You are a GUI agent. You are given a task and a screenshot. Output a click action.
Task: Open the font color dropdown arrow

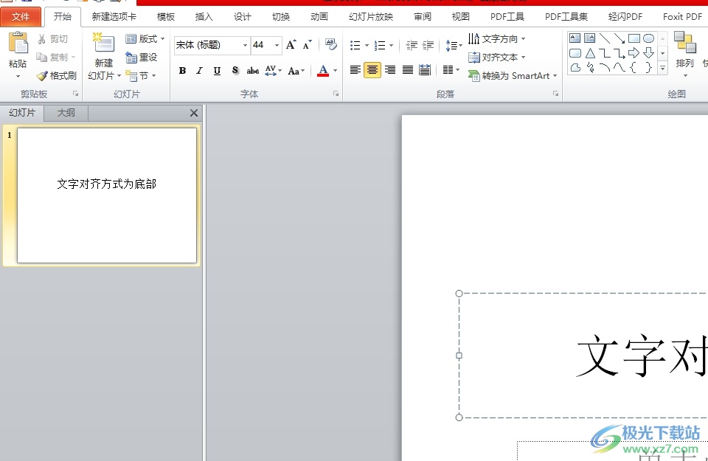335,70
